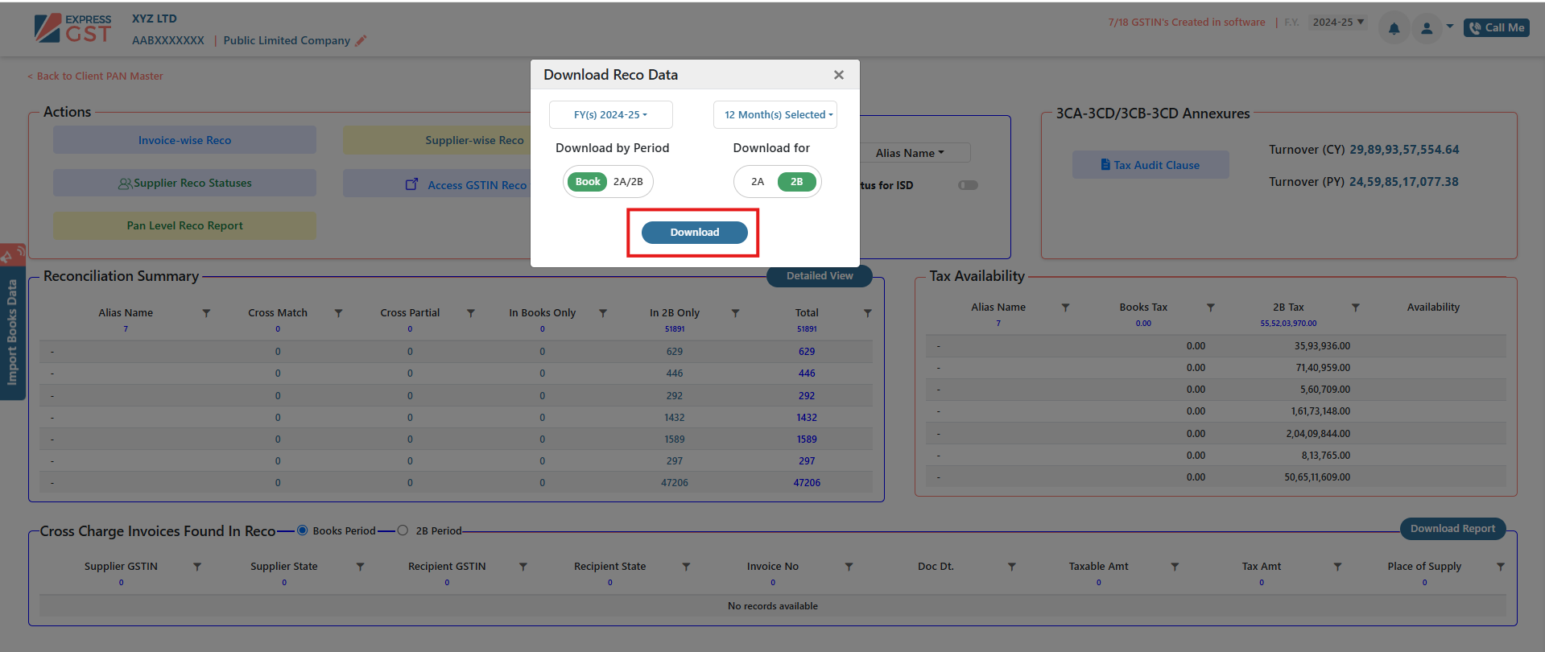Click filter icon beside Taxable Amt column

1175,567
